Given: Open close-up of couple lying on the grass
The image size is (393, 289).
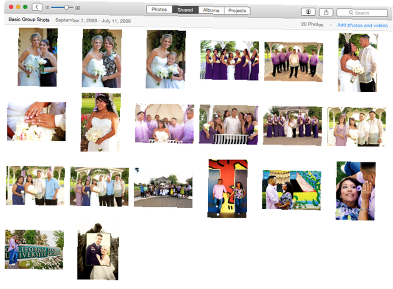Looking at the screenshot, I should (x=355, y=191).
